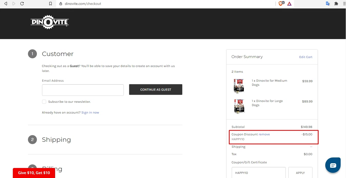This screenshot has width=346, height=178.
Task: Click the CONTINUE AS GUEST button
Action: coord(156,90)
